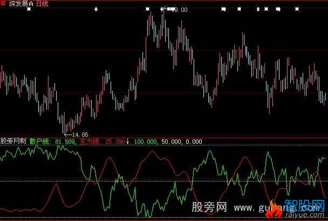This screenshot has height=221, width=328.
Task: Click the down arrow after 25.390
Action: coord(128,142)
